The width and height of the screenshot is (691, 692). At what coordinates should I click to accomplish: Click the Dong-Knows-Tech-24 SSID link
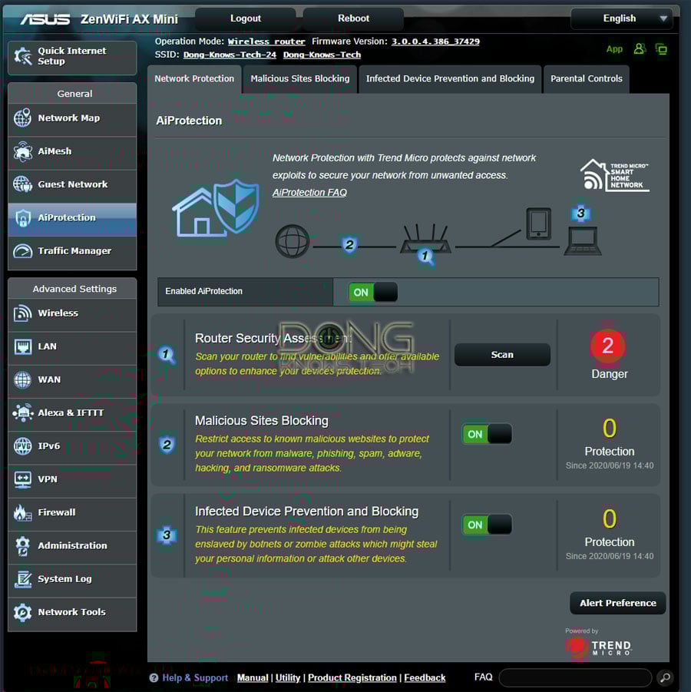pos(230,55)
